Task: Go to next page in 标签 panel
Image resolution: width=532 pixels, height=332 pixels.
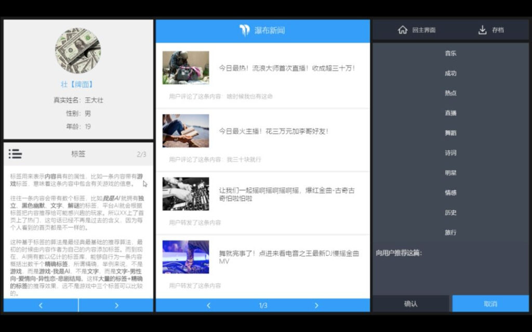Action: pos(116,305)
